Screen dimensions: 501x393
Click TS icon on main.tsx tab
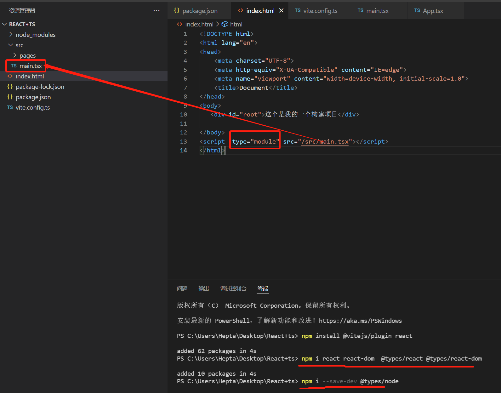pos(361,10)
